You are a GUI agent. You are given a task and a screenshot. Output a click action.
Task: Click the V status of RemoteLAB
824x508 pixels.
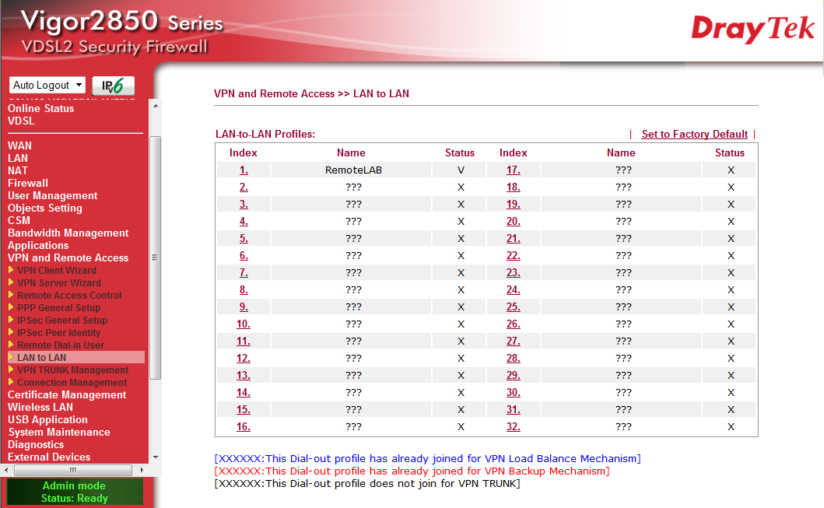click(461, 170)
